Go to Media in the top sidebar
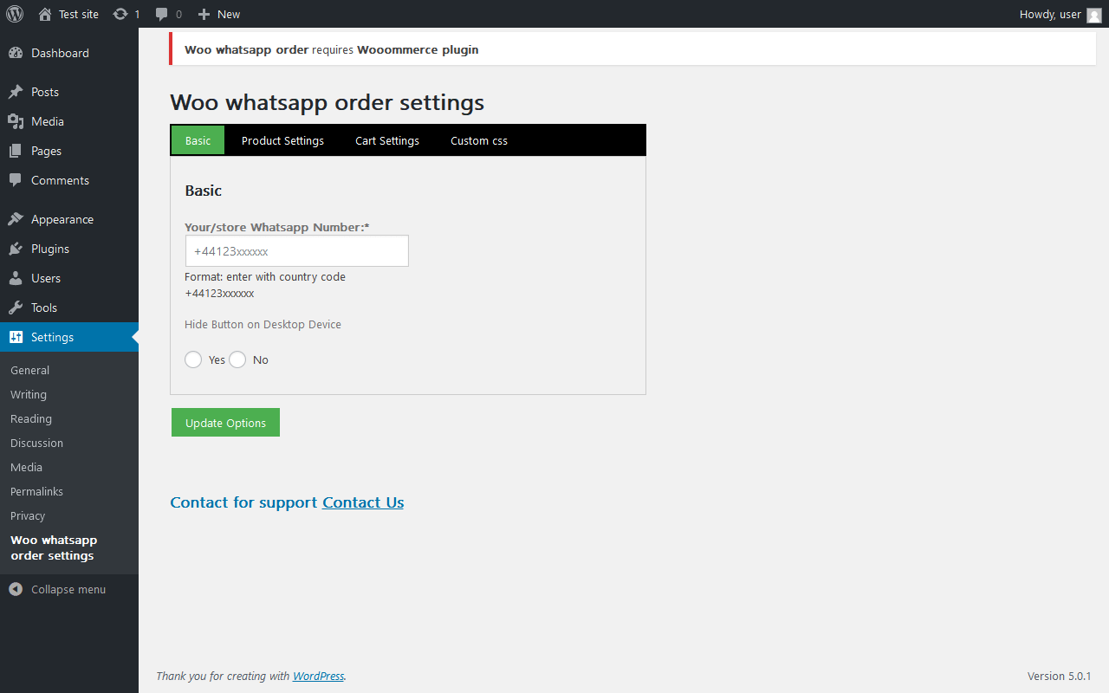The height and width of the screenshot is (693, 1109). 69,121
